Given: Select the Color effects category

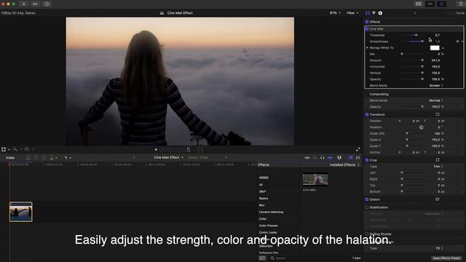Looking at the screenshot, I should 263,219.
